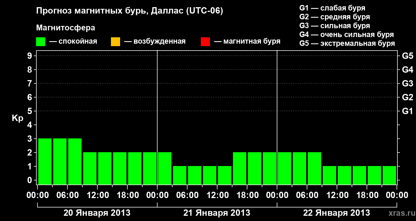The height and width of the screenshot is (221, 416).
Task: Click Kp axis value 0
Action: point(30,180)
